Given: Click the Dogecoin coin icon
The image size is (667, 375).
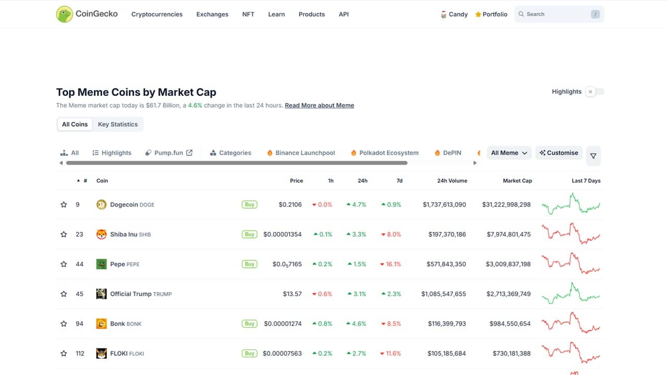Looking at the screenshot, I should pos(102,205).
